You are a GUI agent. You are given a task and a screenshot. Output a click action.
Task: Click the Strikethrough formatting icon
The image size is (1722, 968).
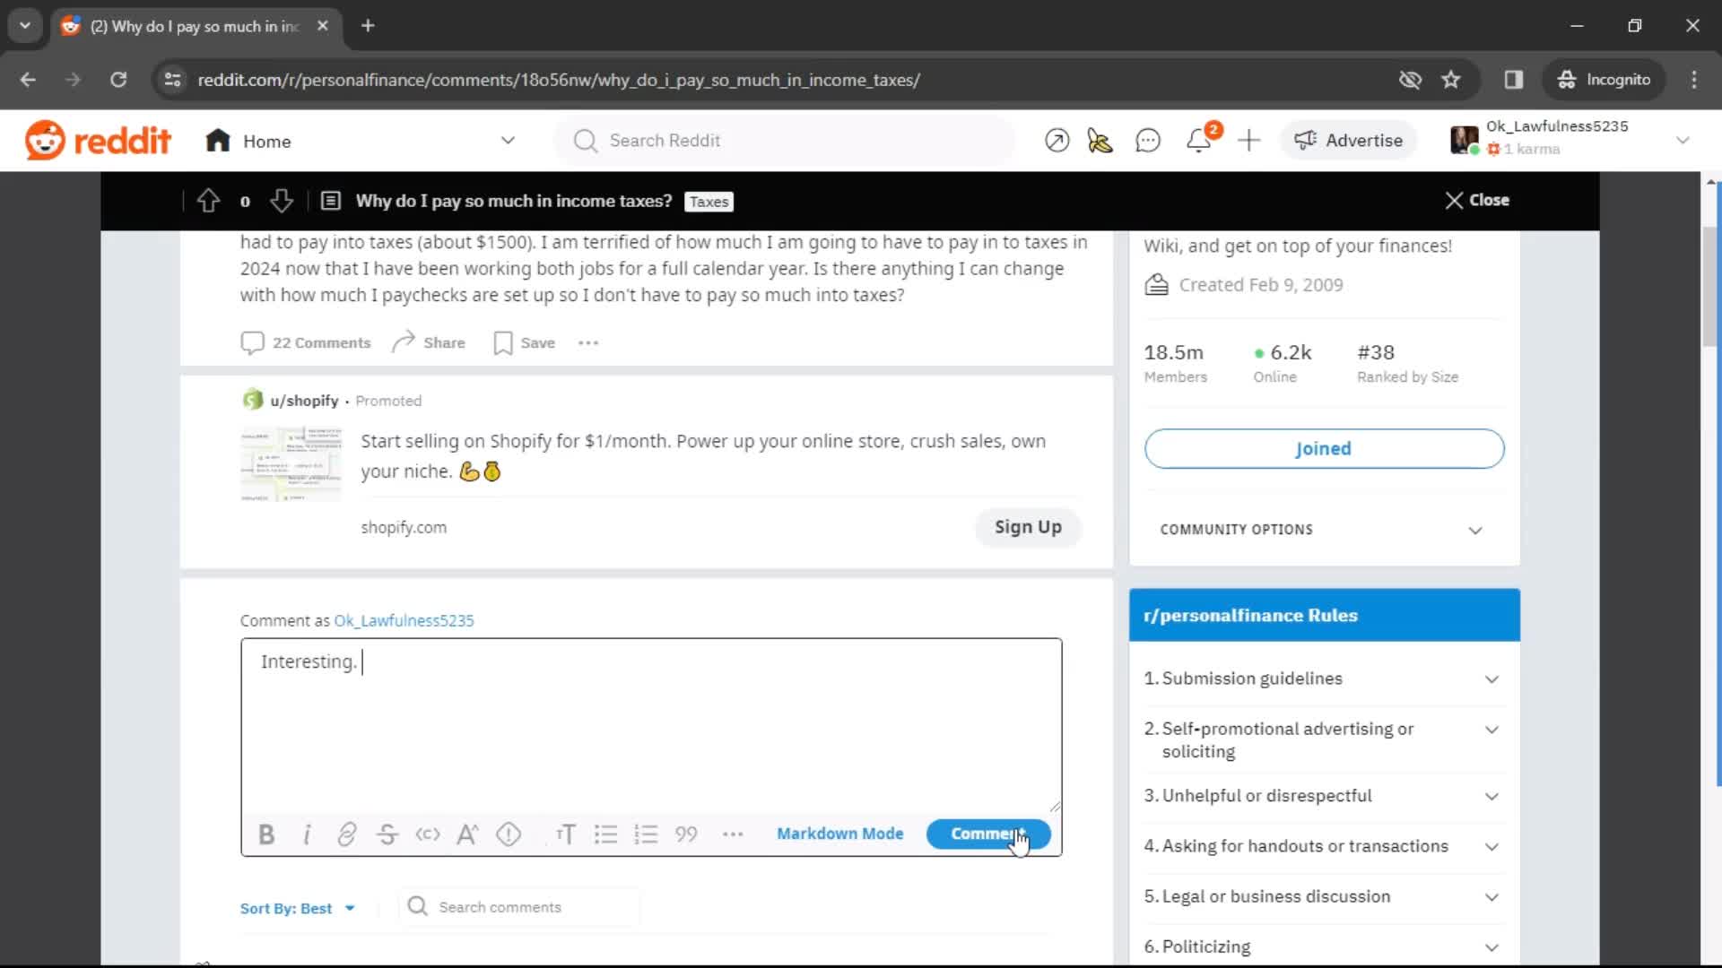(387, 834)
